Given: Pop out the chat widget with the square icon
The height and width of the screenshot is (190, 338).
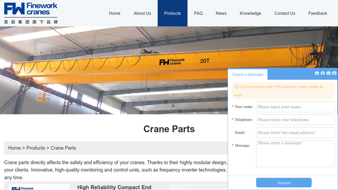Looking at the screenshot, I should pyautogui.click(x=322, y=73).
